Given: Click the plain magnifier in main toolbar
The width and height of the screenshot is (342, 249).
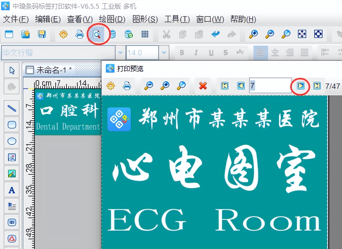Looking at the screenshot, I should point(286,34).
